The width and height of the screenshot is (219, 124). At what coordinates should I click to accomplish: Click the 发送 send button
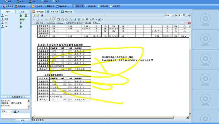[23, 120]
